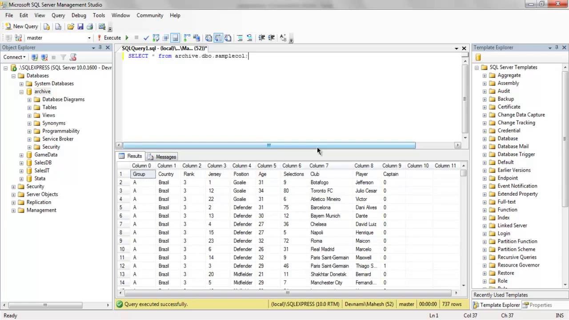The width and height of the screenshot is (569, 320).
Task: Click the Open File folder icon
Action: coord(71,27)
